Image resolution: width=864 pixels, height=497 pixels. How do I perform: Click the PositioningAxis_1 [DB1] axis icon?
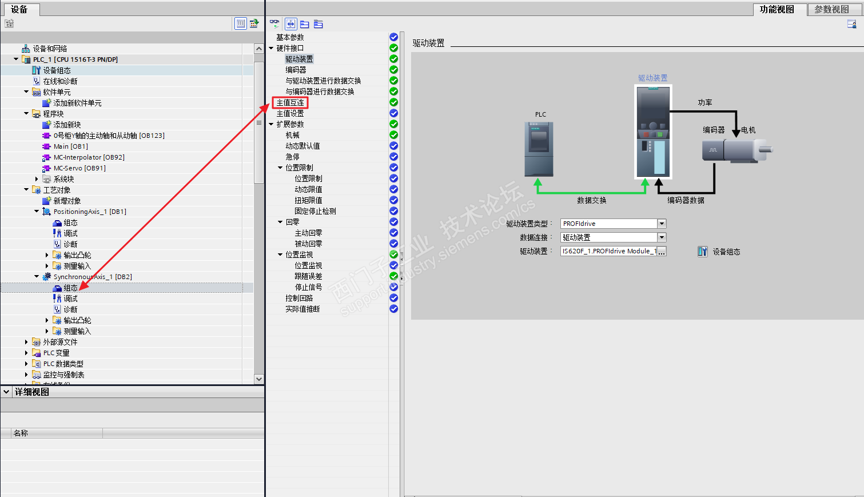47,212
